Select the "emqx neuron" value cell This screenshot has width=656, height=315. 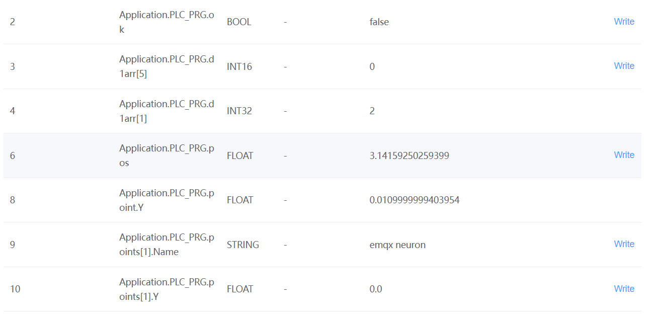click(397, 245)
